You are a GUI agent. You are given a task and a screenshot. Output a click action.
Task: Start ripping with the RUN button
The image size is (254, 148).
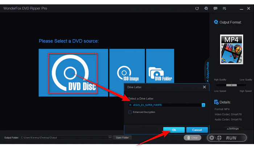(227, 138)
